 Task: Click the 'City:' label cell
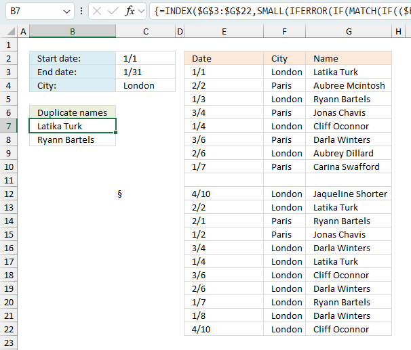(73, 85)
